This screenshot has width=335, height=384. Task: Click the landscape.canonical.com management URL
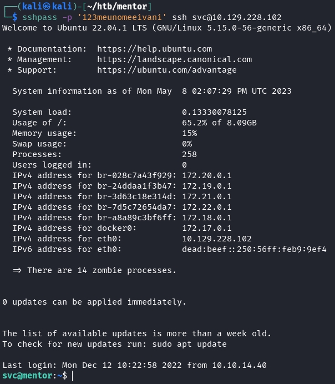tap(174, 59)
